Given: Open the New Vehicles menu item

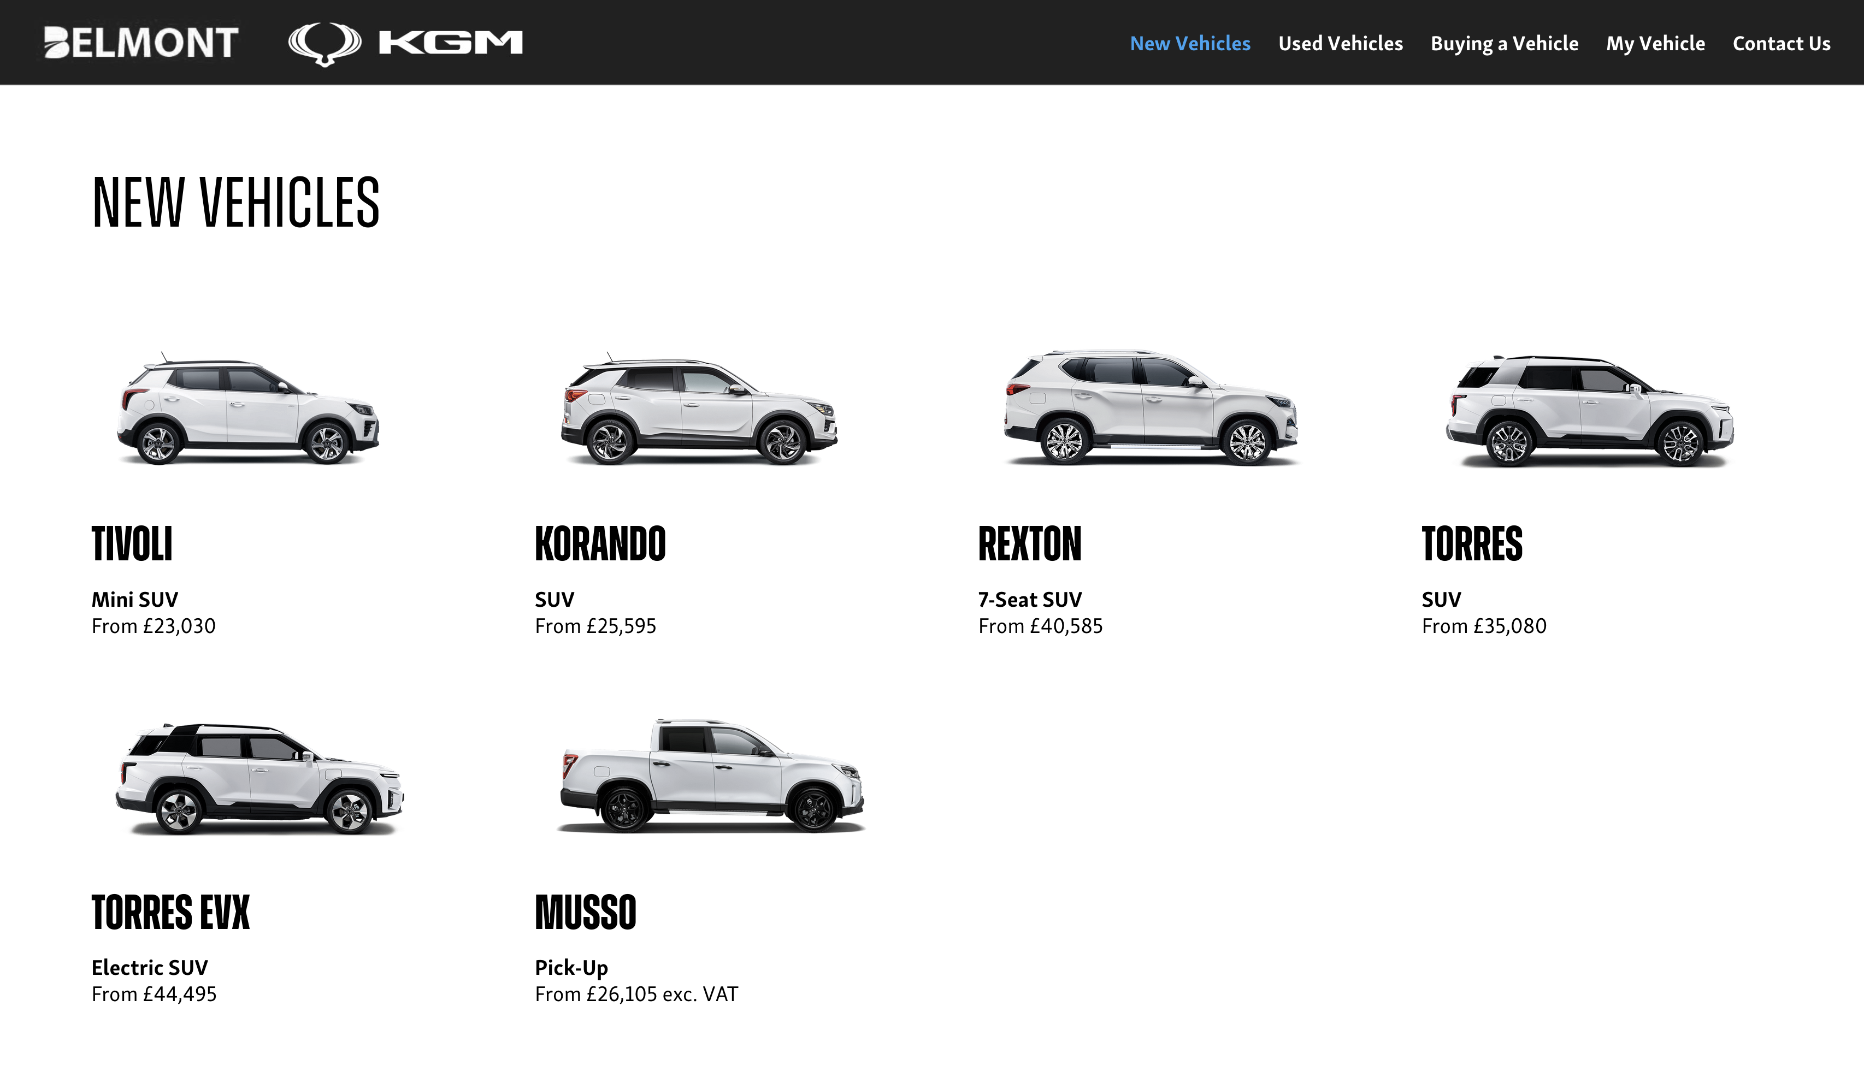Looking at the screenshot, I should tap(1189, 44).
